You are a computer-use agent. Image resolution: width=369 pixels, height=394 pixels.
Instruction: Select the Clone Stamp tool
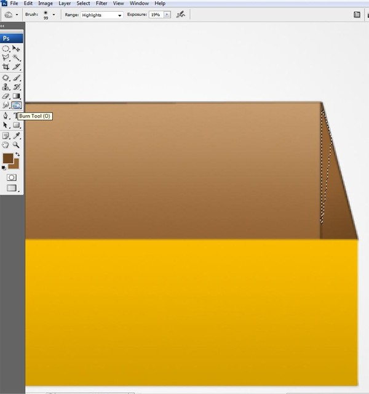tap(6, 87)
